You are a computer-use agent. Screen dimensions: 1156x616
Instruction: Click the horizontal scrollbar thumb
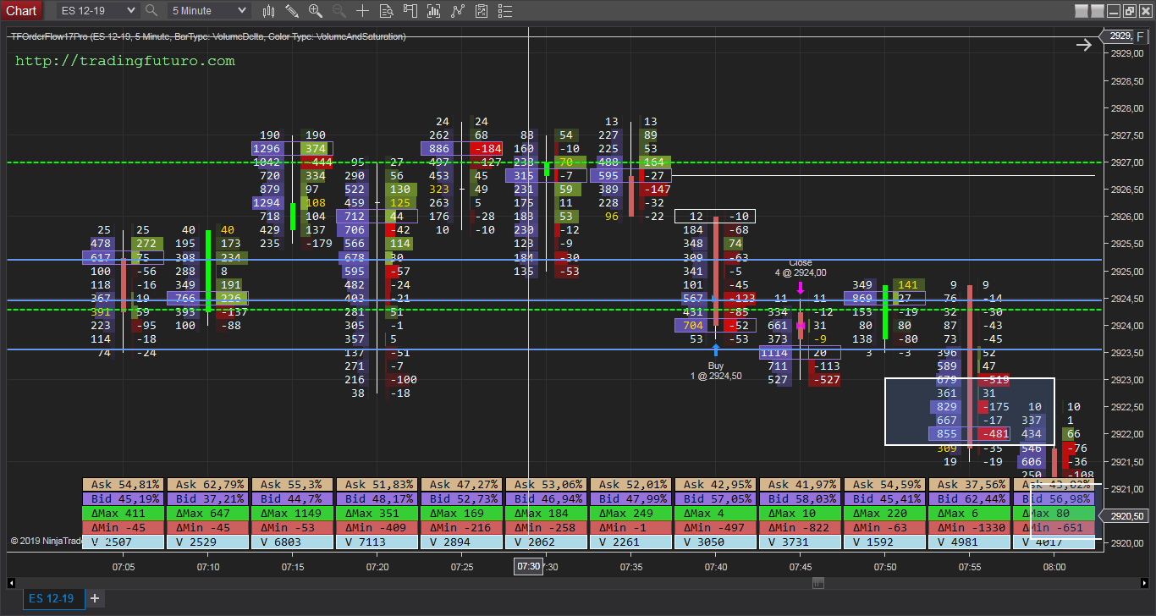(817, 582)
